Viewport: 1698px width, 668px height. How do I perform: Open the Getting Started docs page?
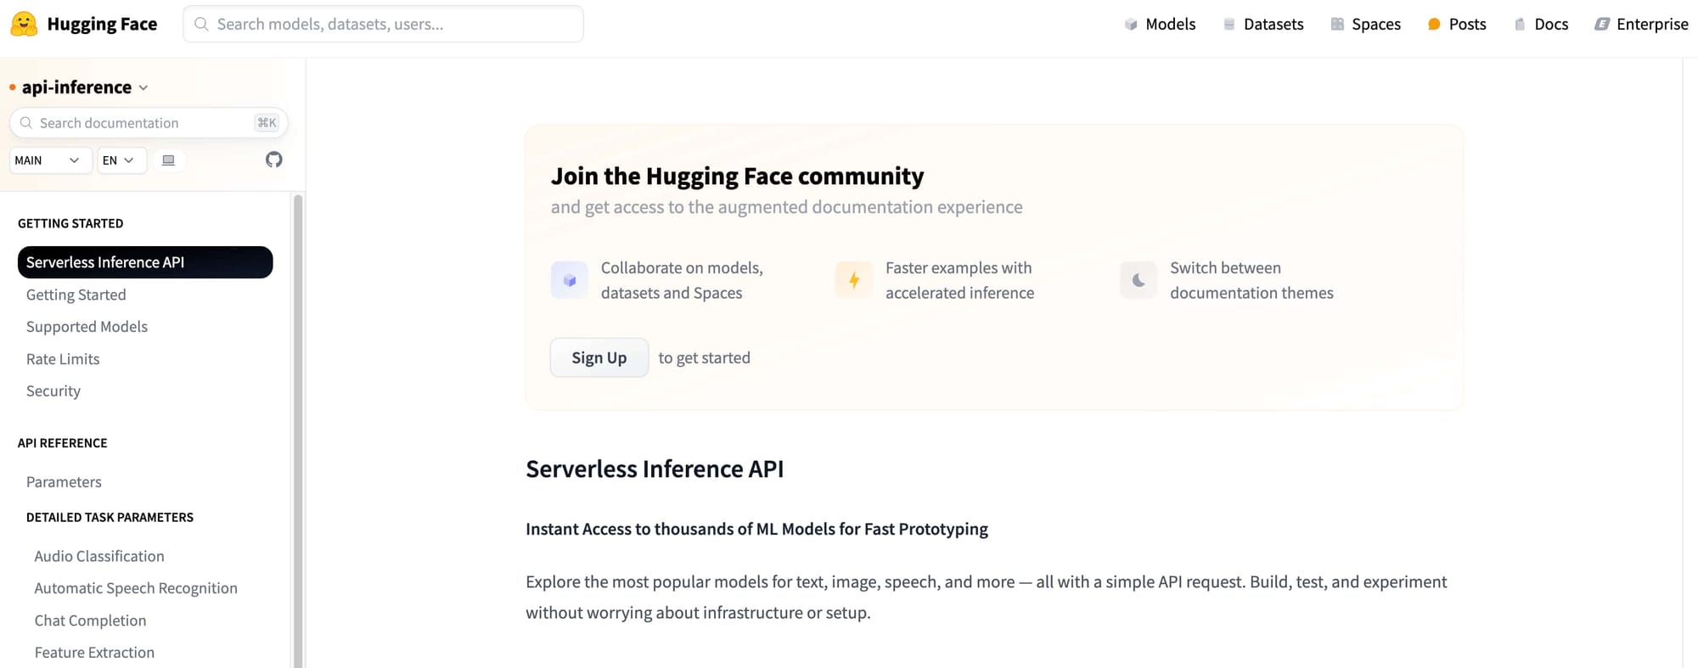(x=76, y=295)
